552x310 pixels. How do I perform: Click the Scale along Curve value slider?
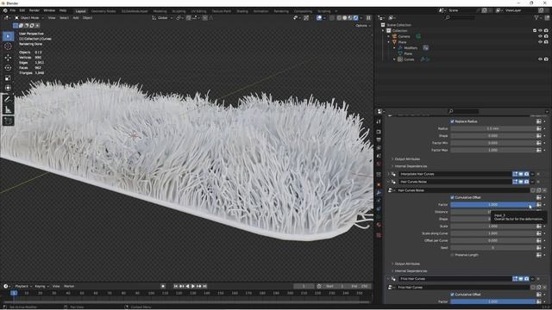[492, 233]
